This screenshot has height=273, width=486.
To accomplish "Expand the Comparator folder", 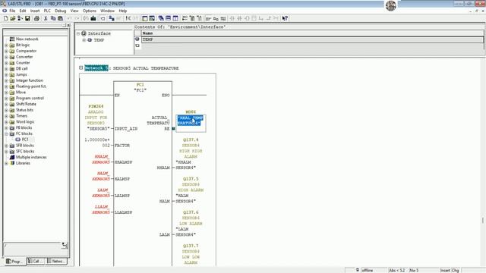I will [x=6, y=51].
